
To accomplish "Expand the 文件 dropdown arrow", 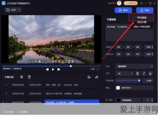I will tap(19, 10).
